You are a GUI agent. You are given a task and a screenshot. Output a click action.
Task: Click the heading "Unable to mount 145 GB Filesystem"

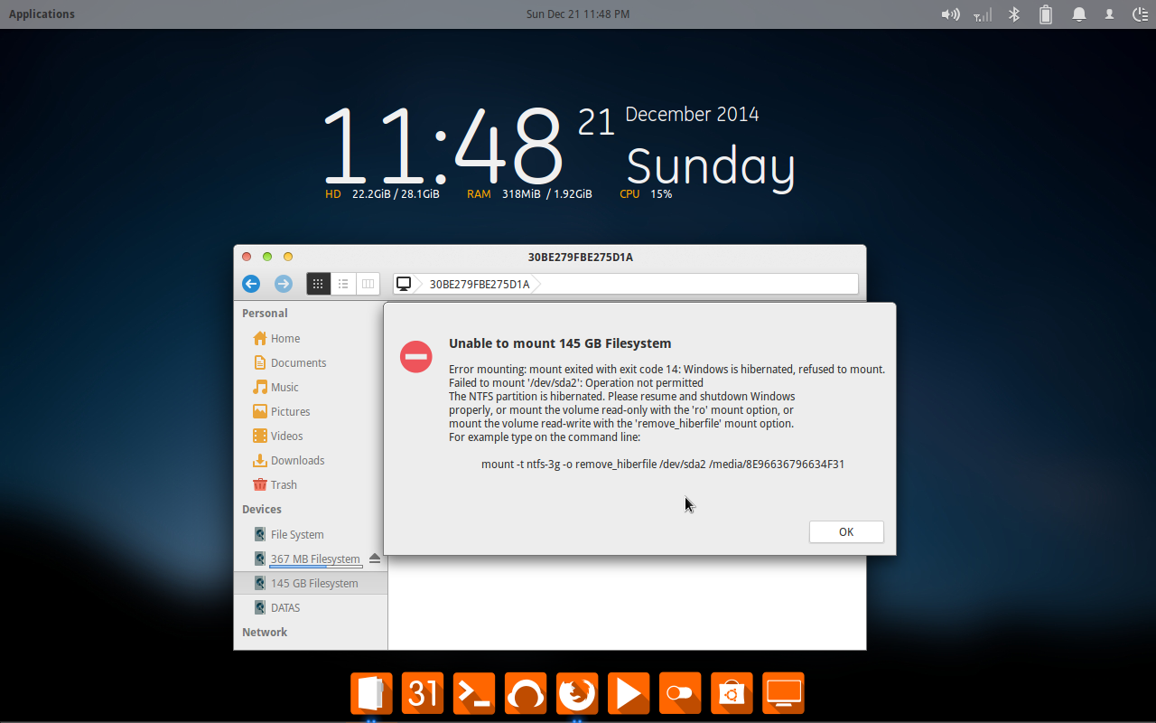click(560, 343)
